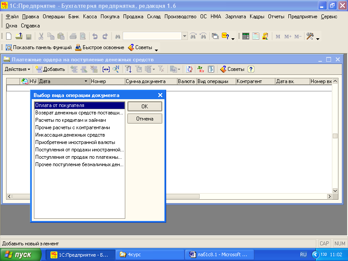Click Советы in the list window toolbar
The height and width of the screenshot is (261, 348).
coord(232,69)
